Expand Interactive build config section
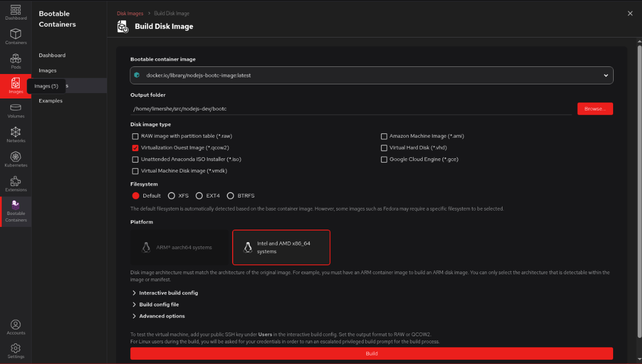Viewport: 642px width, 364px height. tap(168, 293)
